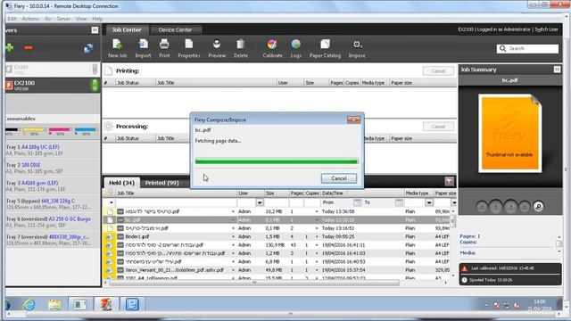Remove server with red minus icon

tap(29, 47)
